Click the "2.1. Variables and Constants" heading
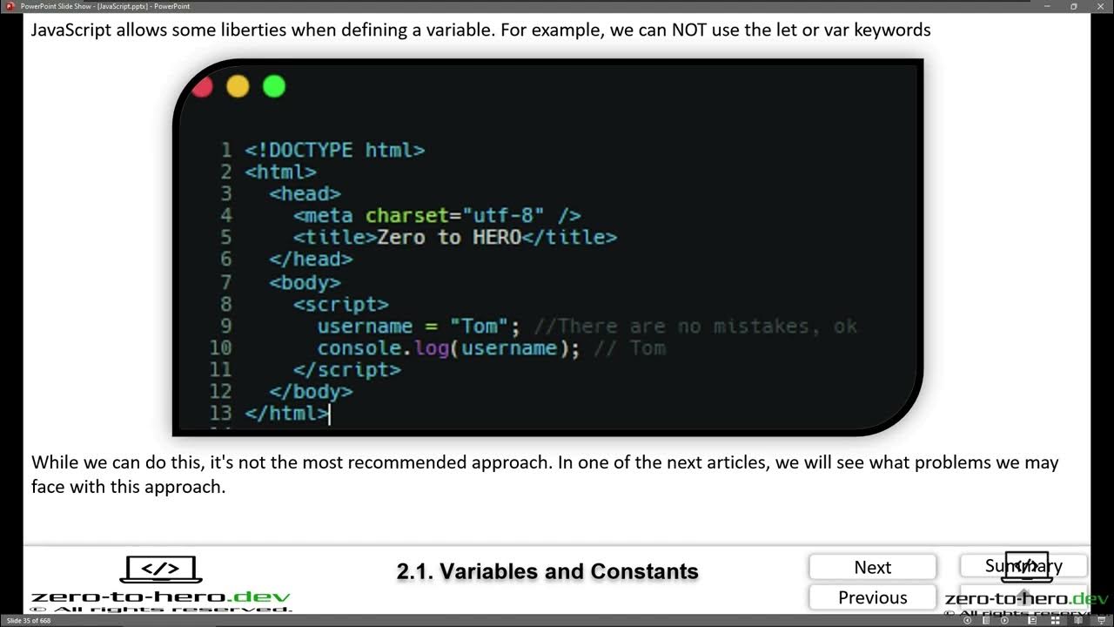Image resolution: width=1114 pixels, height=627 pixels. click(547, 571)
